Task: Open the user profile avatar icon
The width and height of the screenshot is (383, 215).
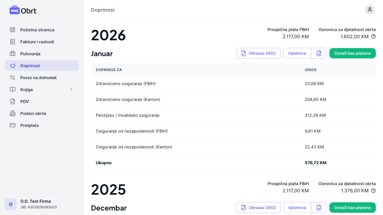Action: (x=370, y=10)
